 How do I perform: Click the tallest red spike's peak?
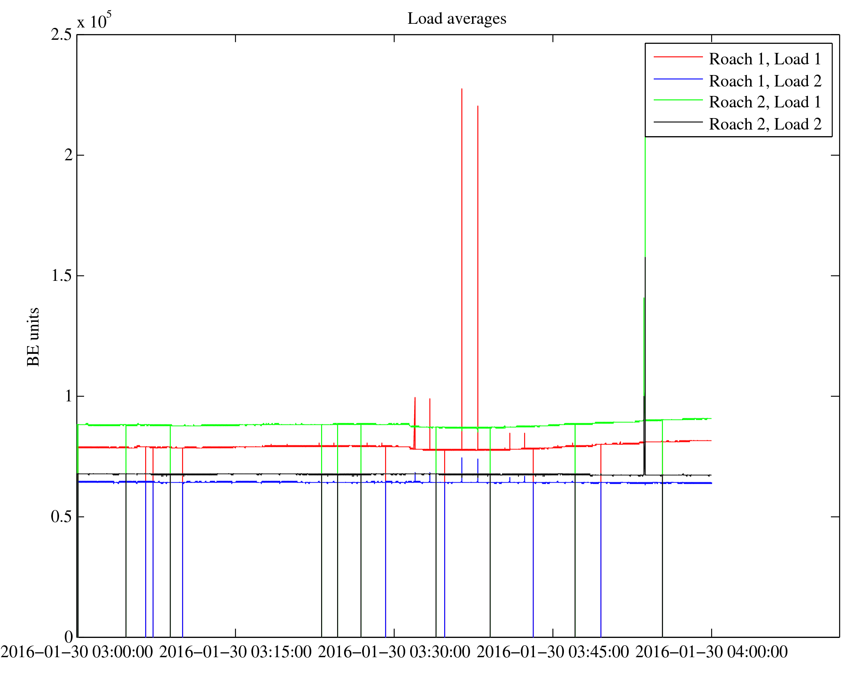pos(462,89)
